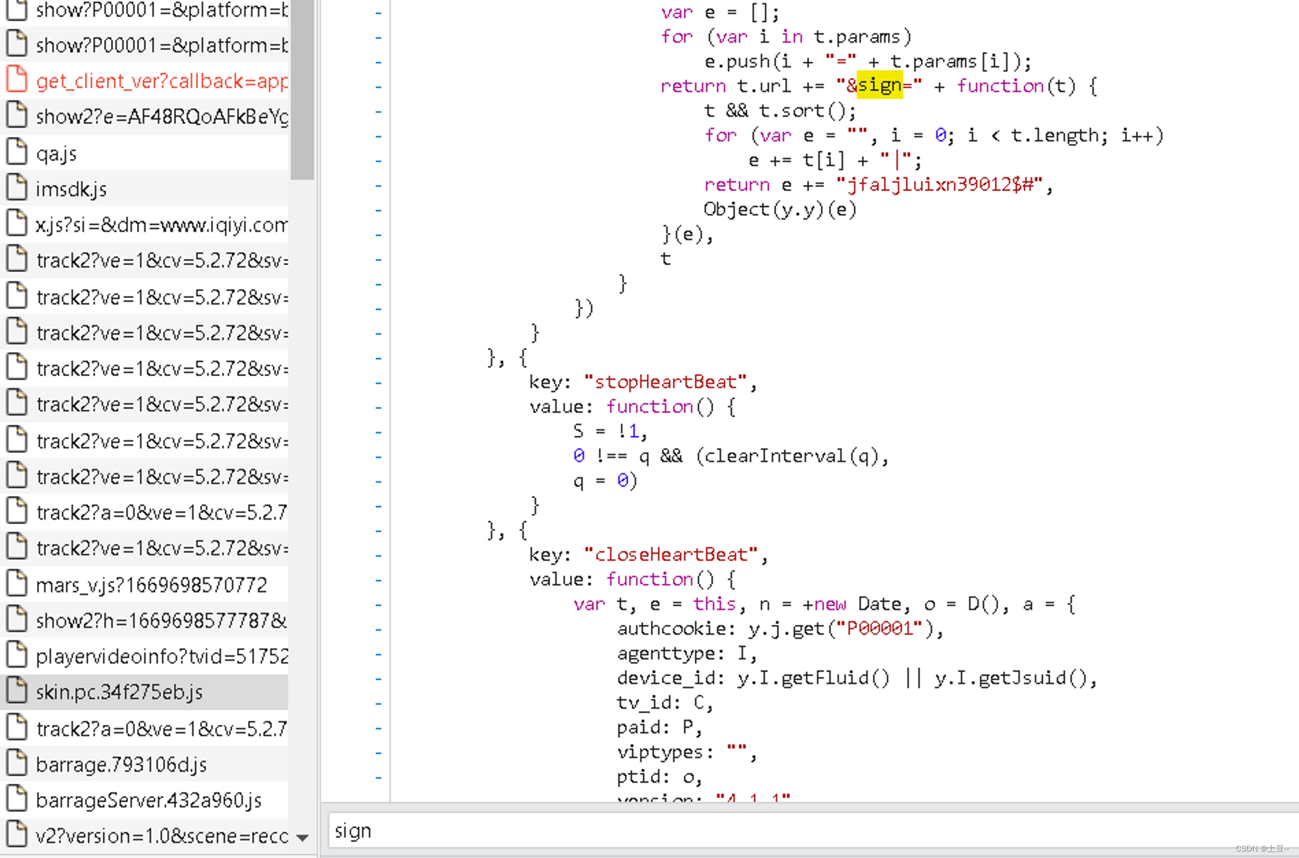Click file icon for mars_v.js entry
1299x858 pixels.
coord(16,583)
